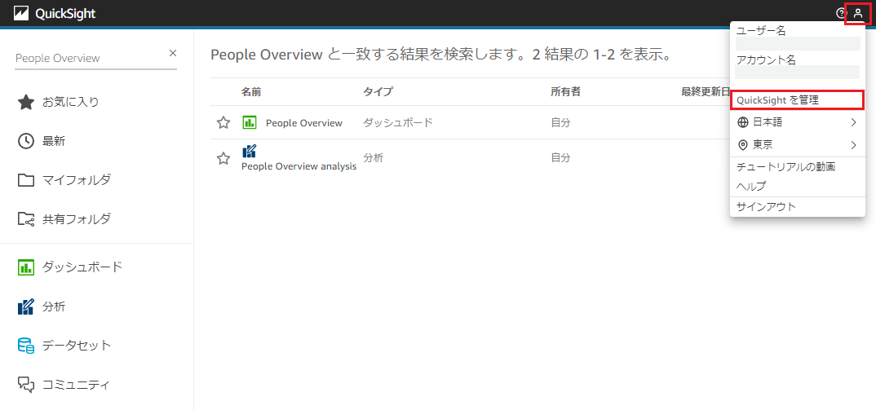876x410 pixels.
Task: Click the folder icon beside マイフォルダ
Action: (26, 180)
